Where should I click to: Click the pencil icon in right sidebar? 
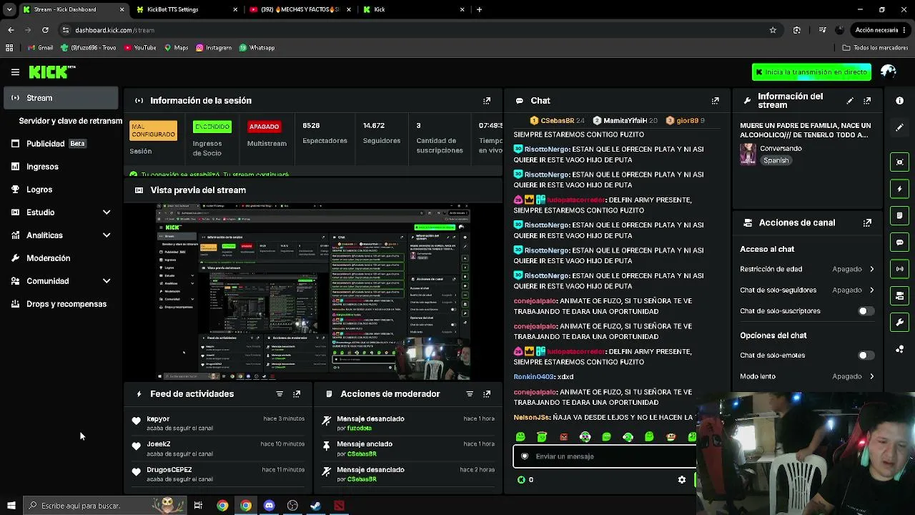tap(900, 127)
